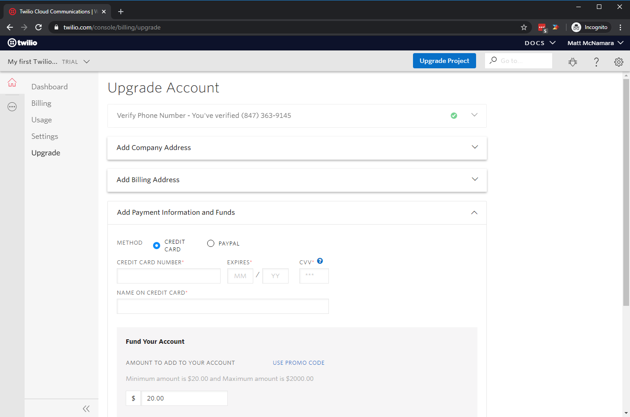The width and height of the screenshot is (630, 417).
Task: Go back with browser back arrow
Action: (10, 27)
